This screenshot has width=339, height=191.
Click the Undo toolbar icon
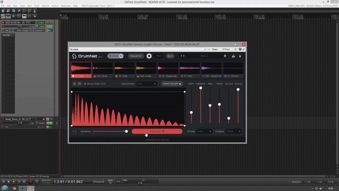point(24,11)
